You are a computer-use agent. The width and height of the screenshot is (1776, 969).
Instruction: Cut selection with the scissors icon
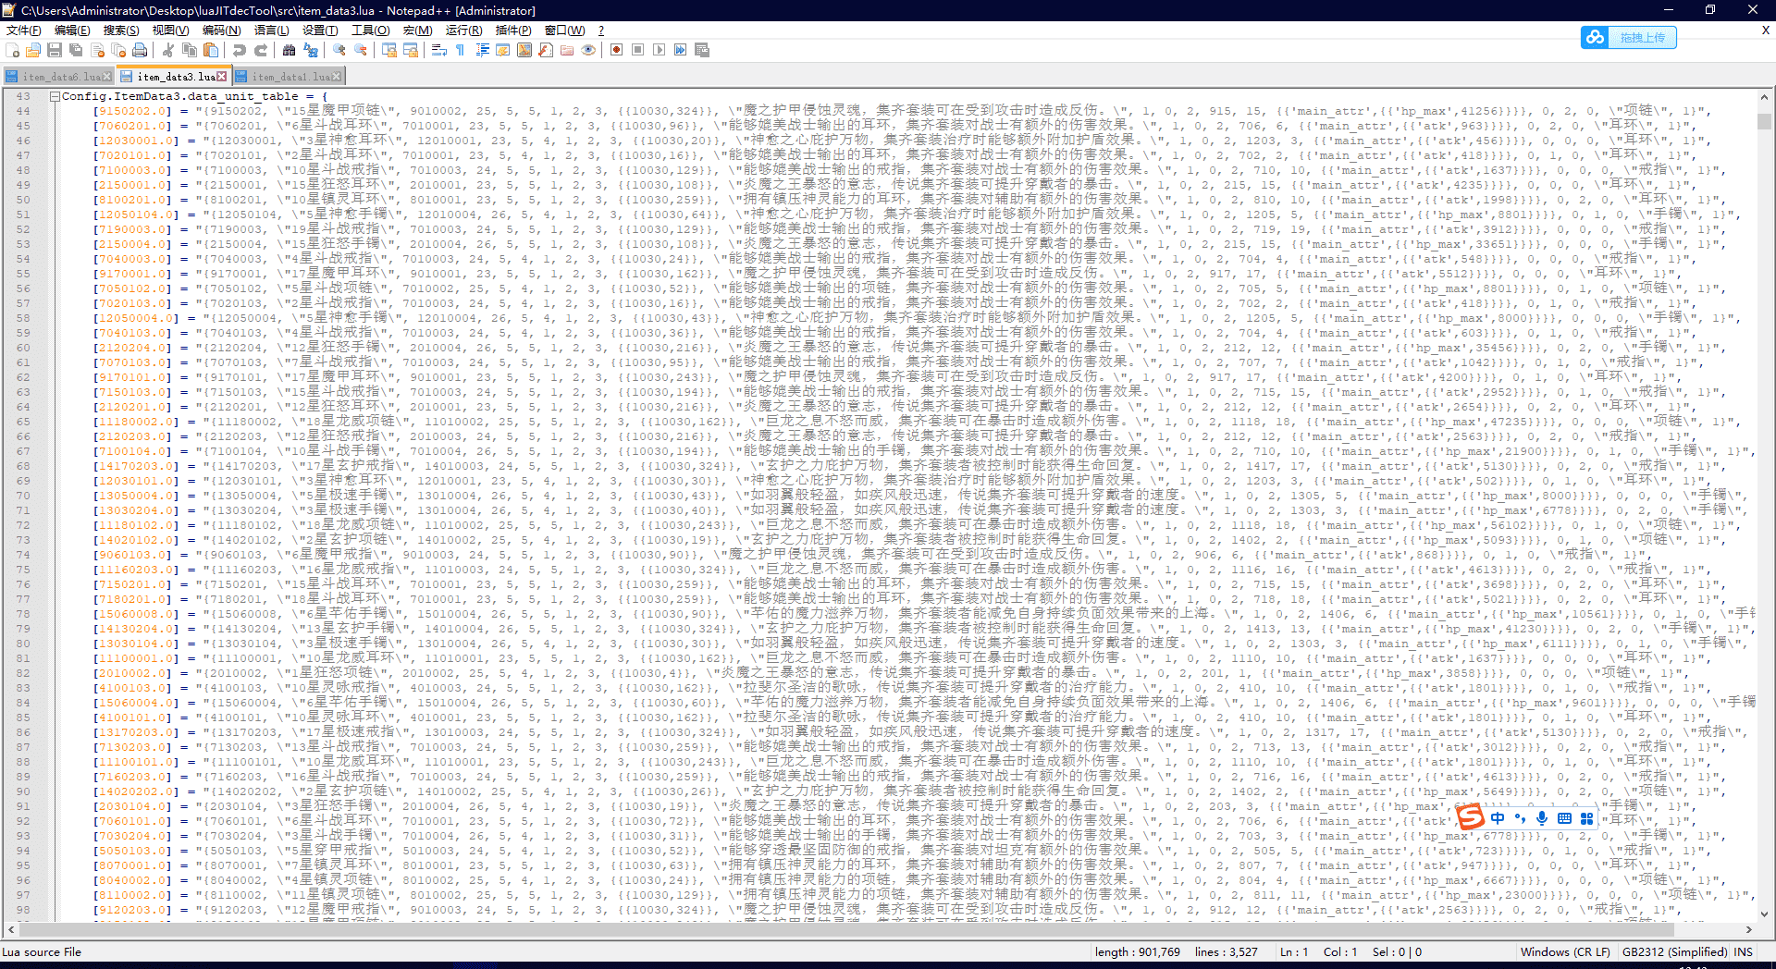[x=169, y=50]
